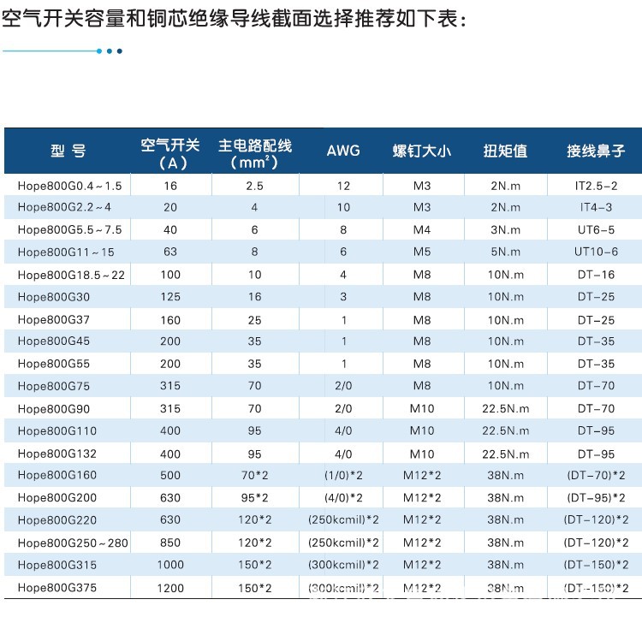Select the 3N.m torque value cell
The image size is (642, 629).
pyautogui.click(x=505, y=229)
